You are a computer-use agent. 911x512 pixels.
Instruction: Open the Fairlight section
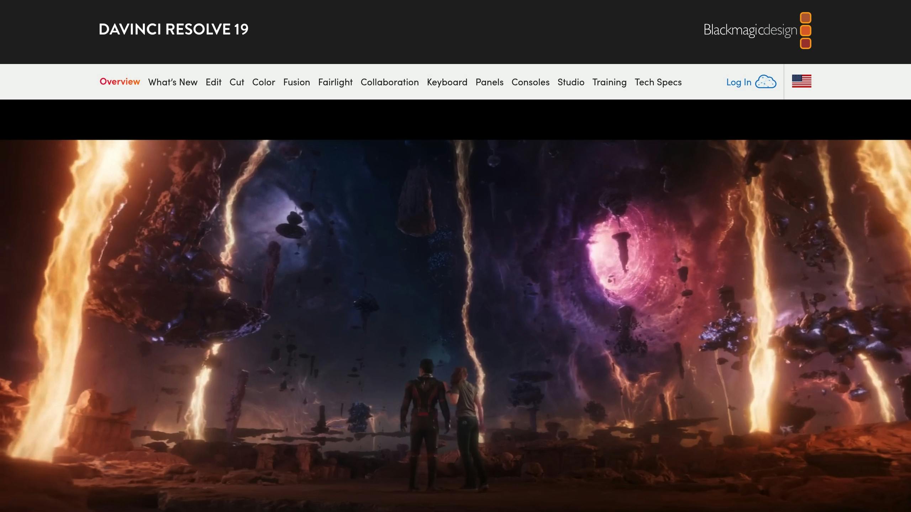tap(335, 82)
